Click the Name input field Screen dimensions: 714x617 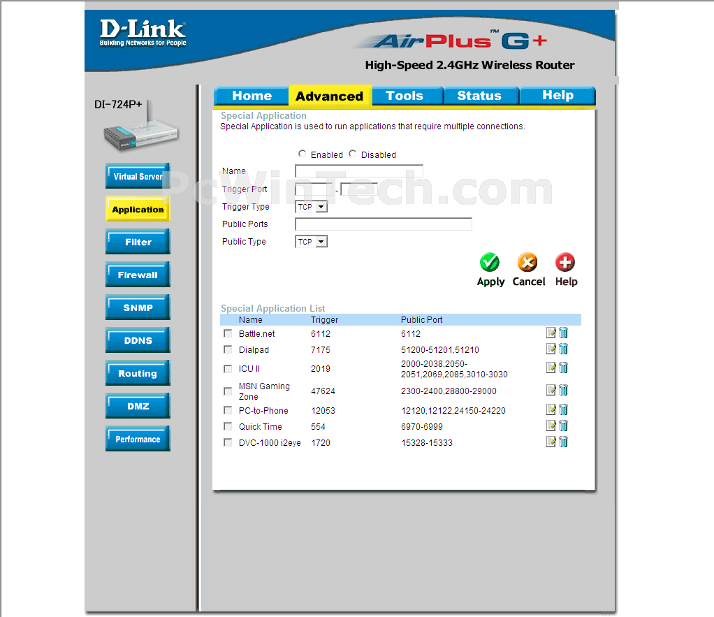pos(359,171)
